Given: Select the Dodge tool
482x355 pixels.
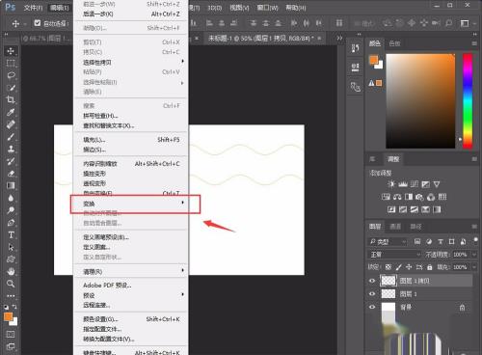Looking at the screenshot, I should 11,210.
